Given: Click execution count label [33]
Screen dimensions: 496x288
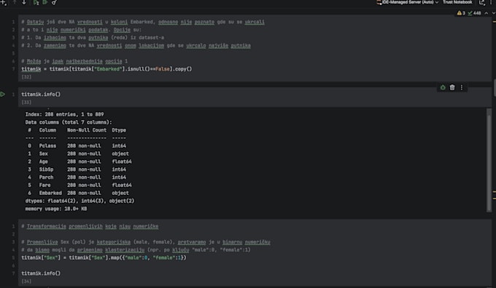Looking at the screenshot, I should click(x=26, y=102).
